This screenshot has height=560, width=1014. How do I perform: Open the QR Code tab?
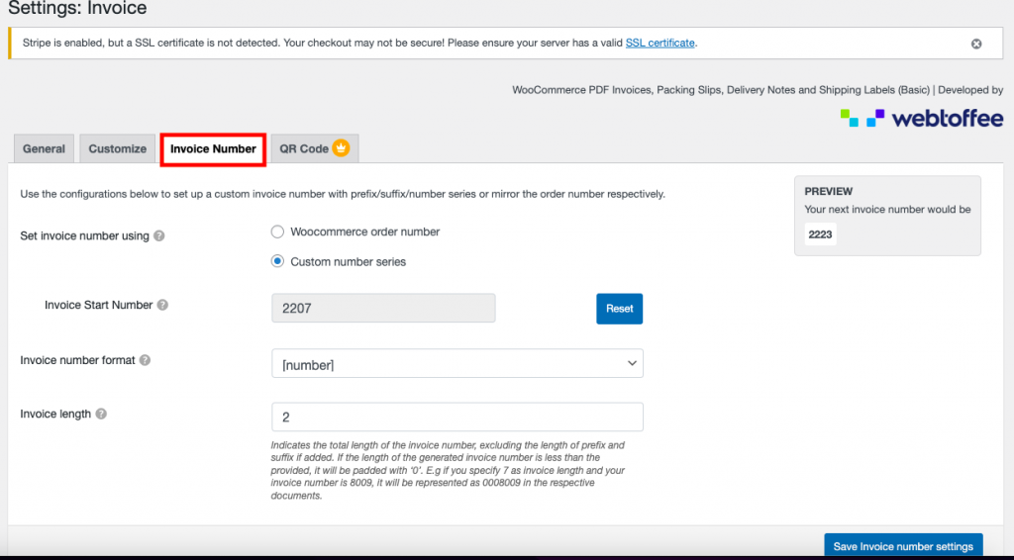[314, 148]
